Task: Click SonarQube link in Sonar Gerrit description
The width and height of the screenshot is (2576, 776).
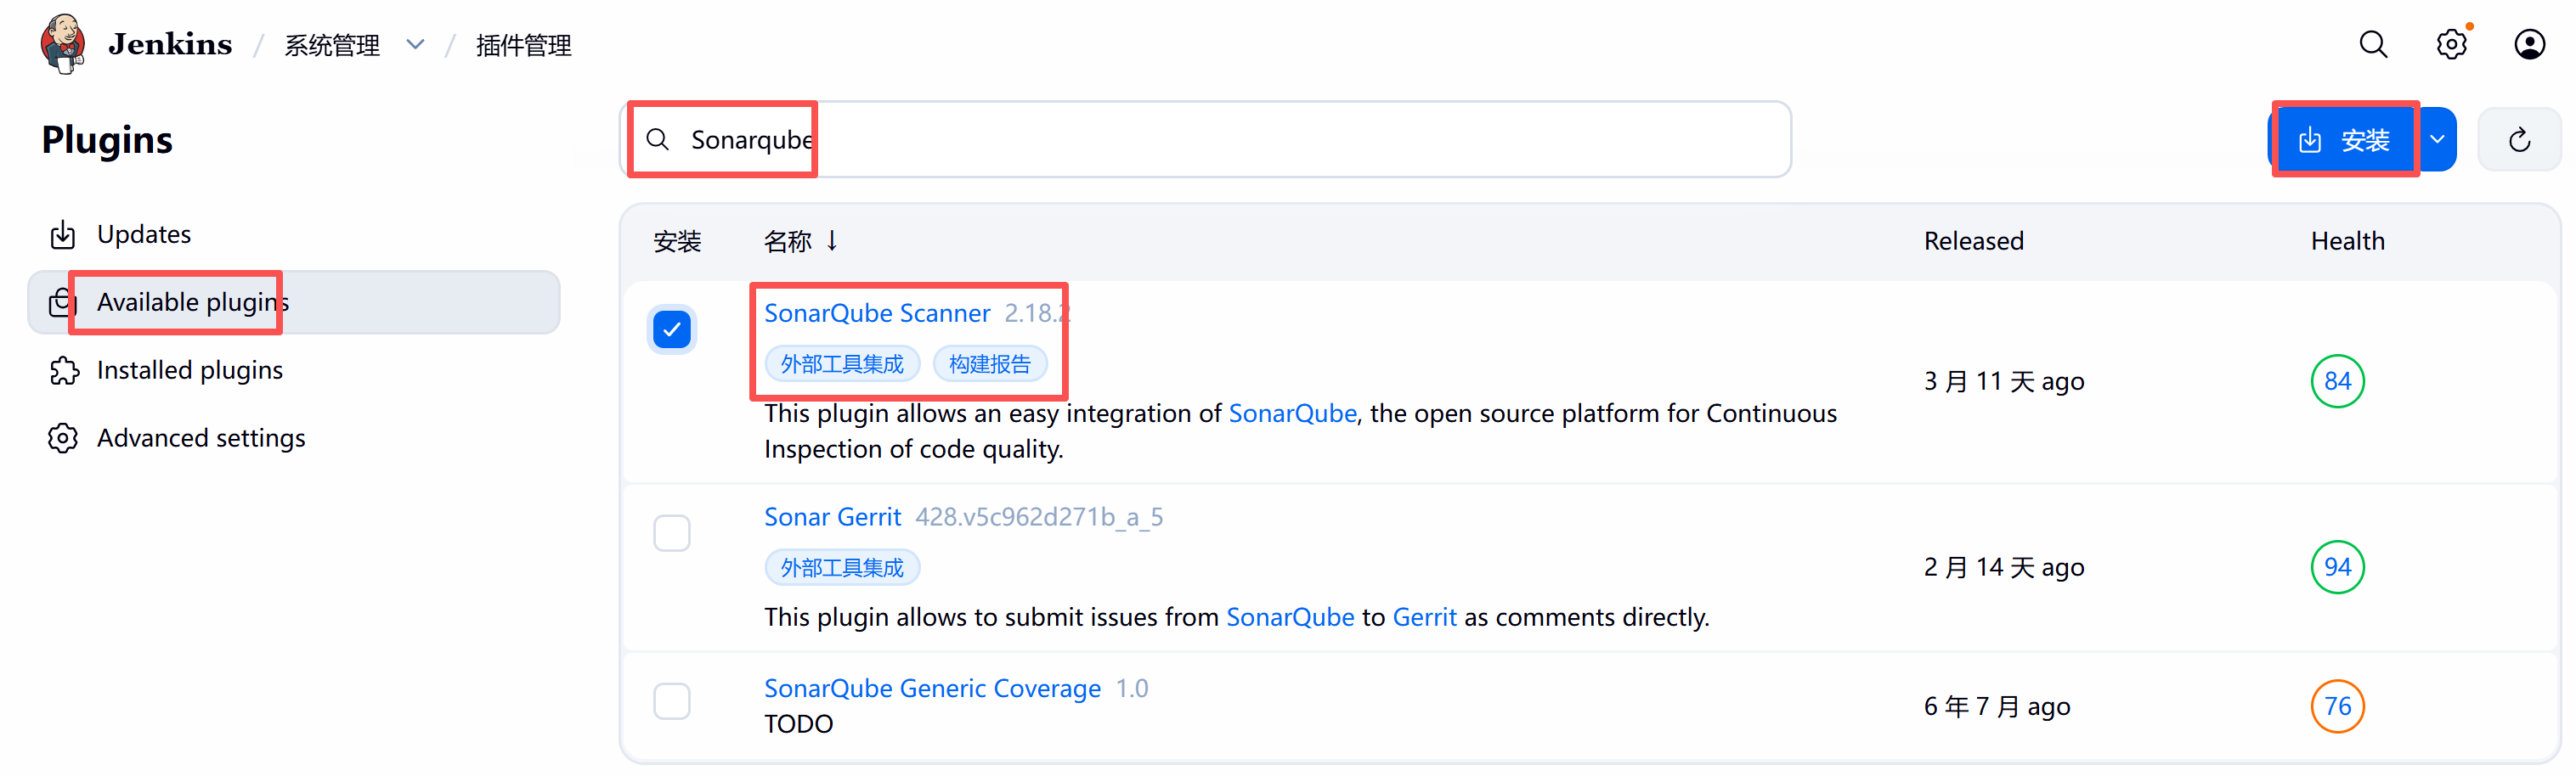Action: [x=1290, y=617]
